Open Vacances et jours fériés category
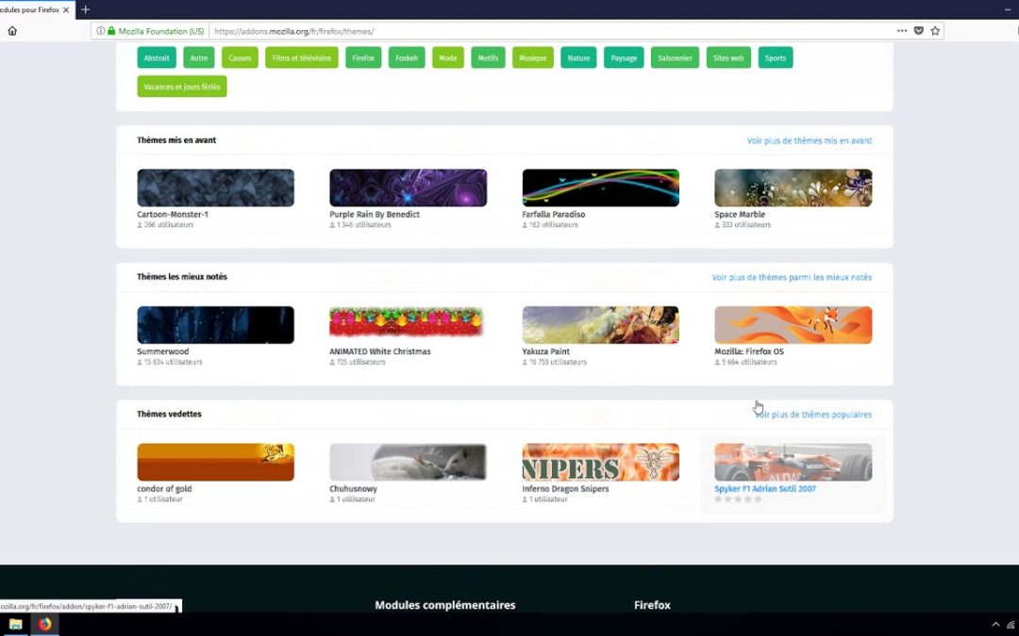1019x636 pixels. pos(182,87)
